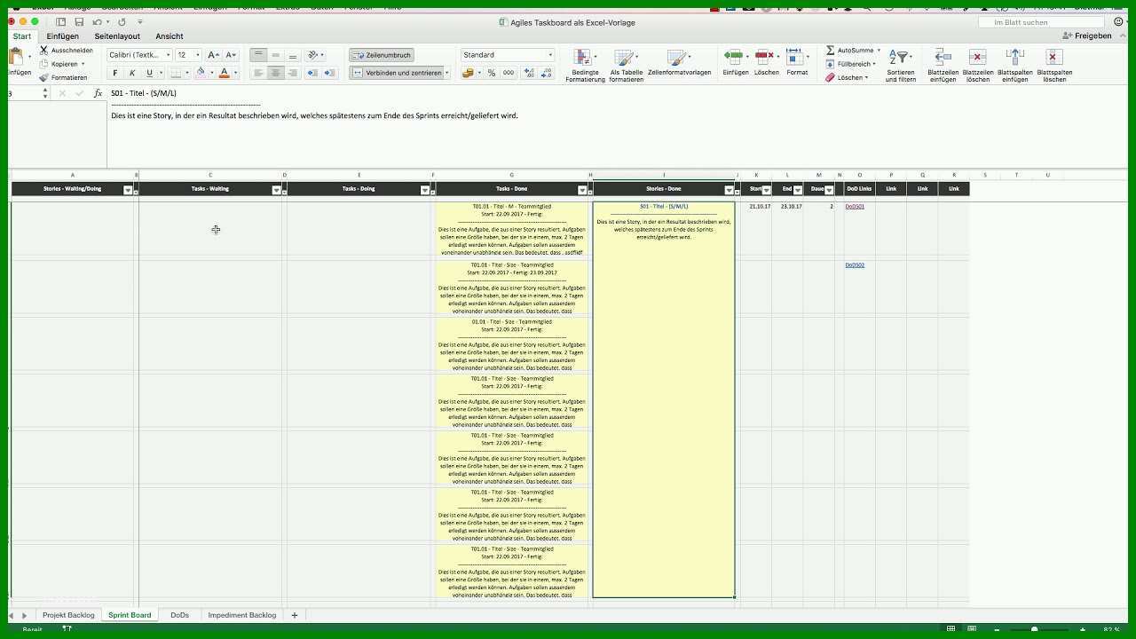Center cell text horizontally
The width and height of the screenshot is (1136, 639).
click(276, 73)
